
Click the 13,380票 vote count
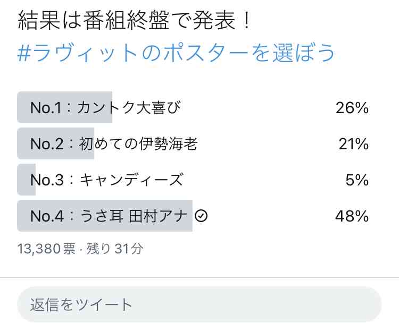pyautogui.click(x=47, y=248)
